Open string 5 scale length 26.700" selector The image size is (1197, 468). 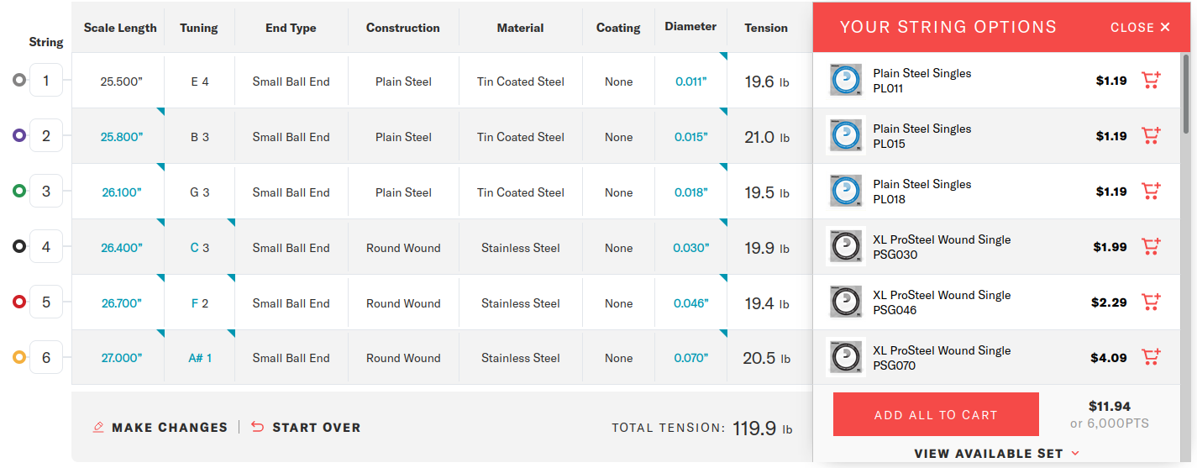point(122,303)
